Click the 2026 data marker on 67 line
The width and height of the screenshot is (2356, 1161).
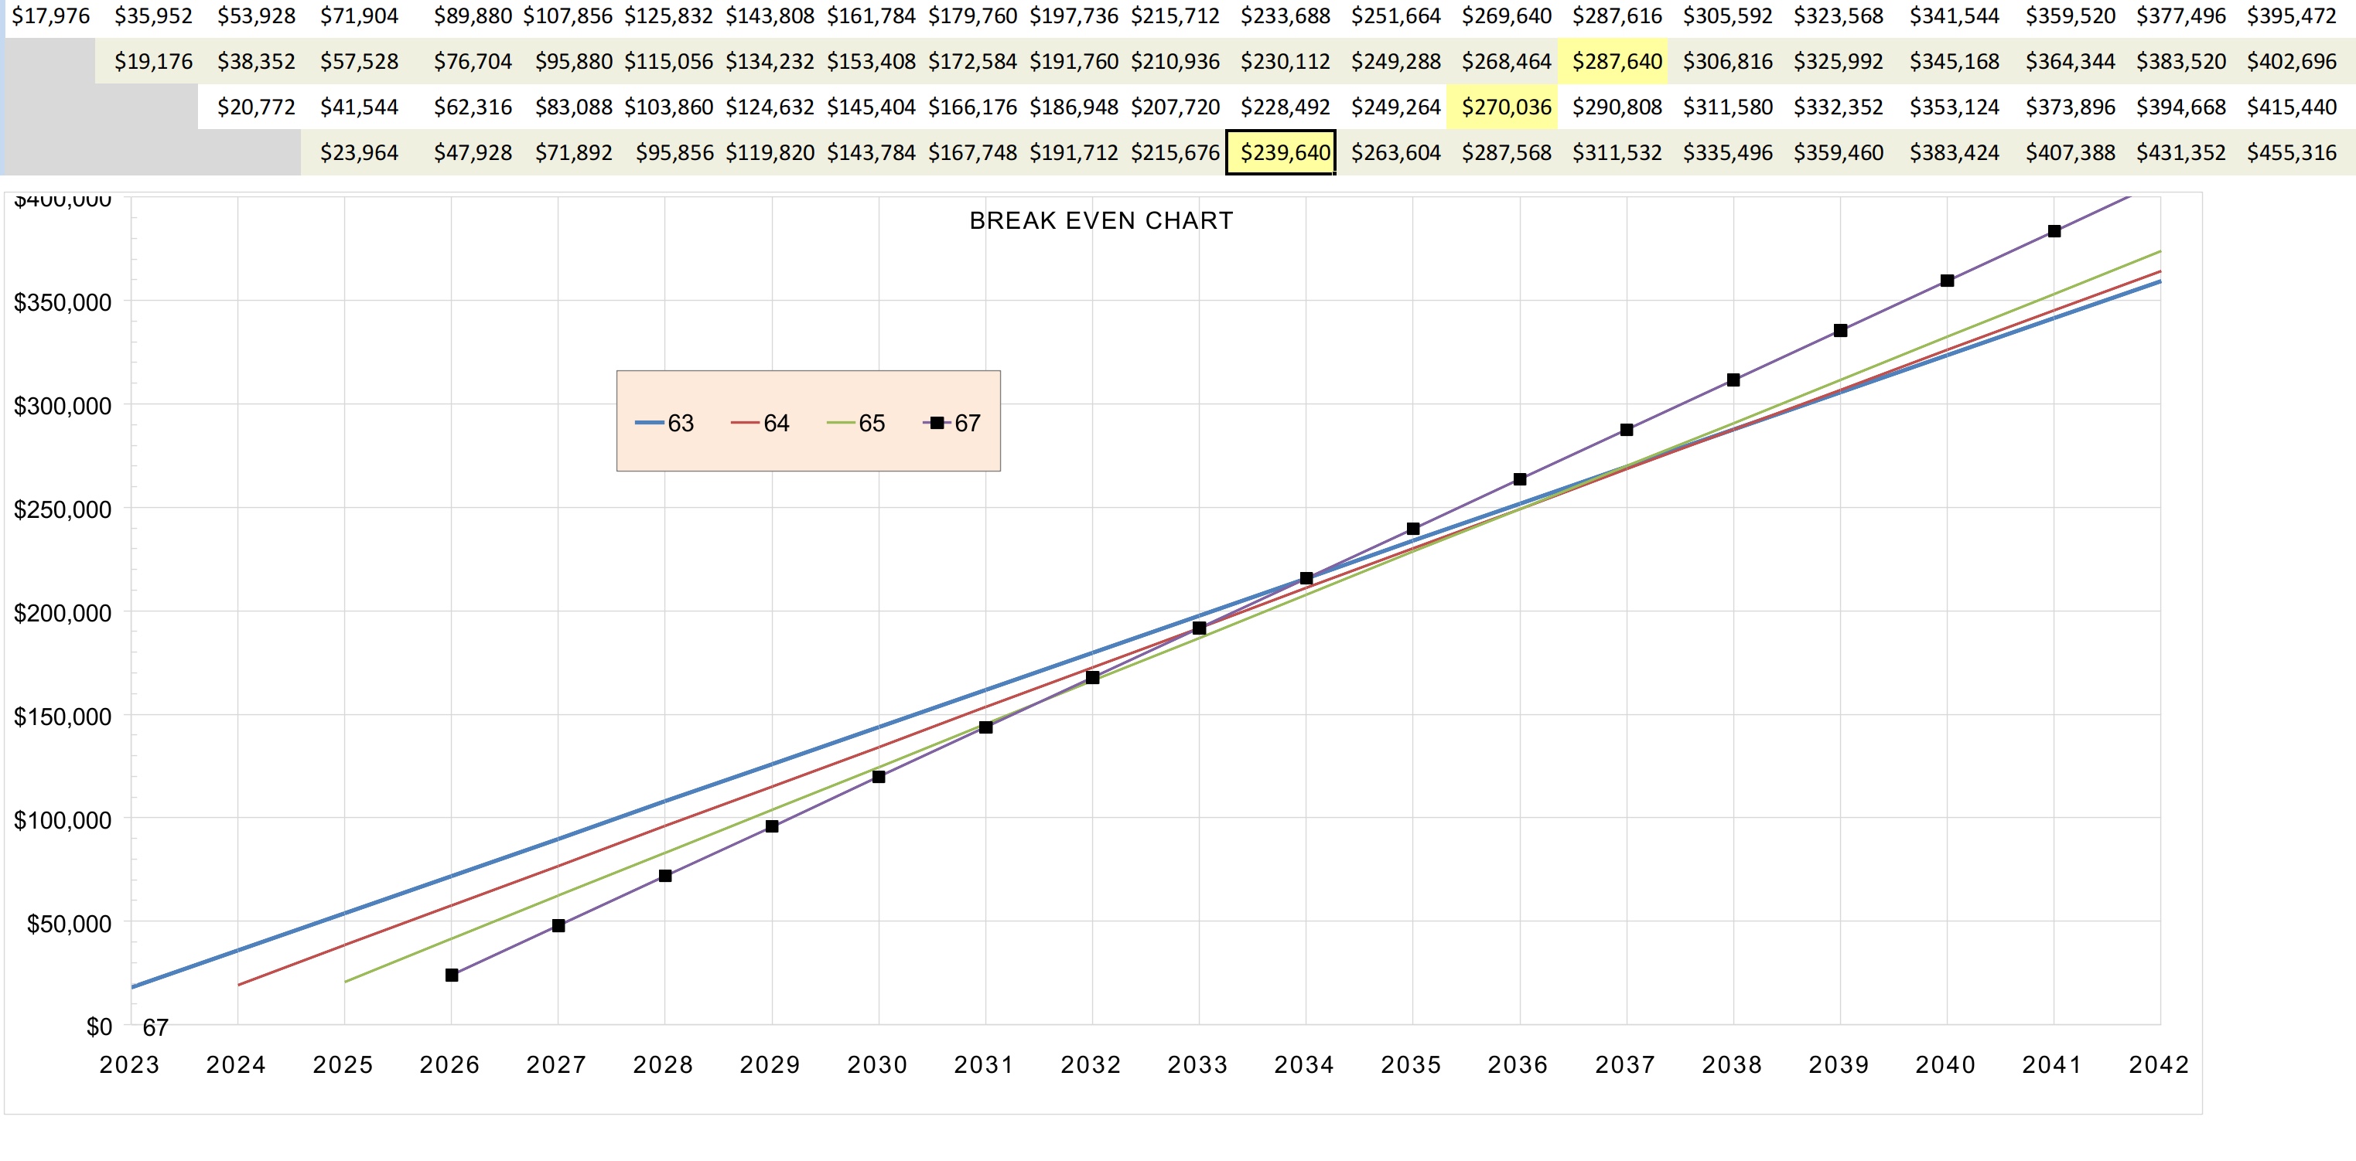(452, 975)
